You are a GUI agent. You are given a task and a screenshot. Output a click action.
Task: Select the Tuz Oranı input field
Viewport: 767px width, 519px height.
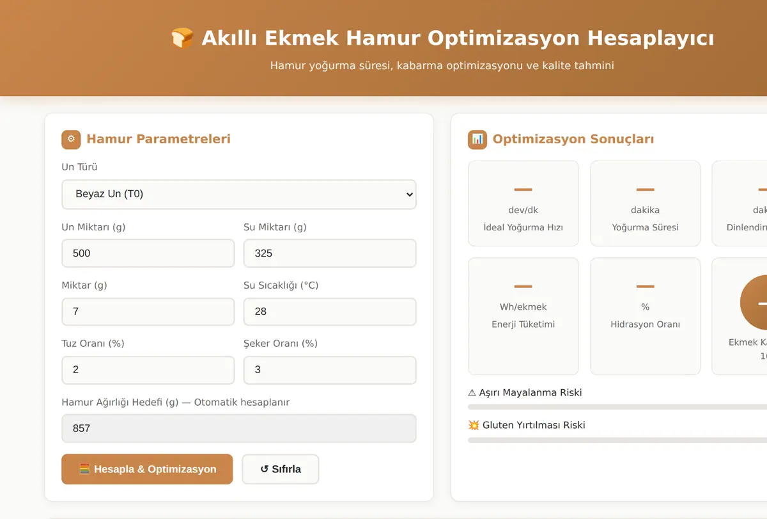[x=148, y=370]
